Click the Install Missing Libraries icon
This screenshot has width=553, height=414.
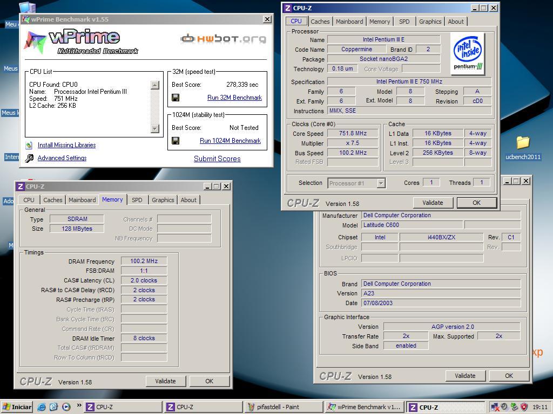(29, 145)
